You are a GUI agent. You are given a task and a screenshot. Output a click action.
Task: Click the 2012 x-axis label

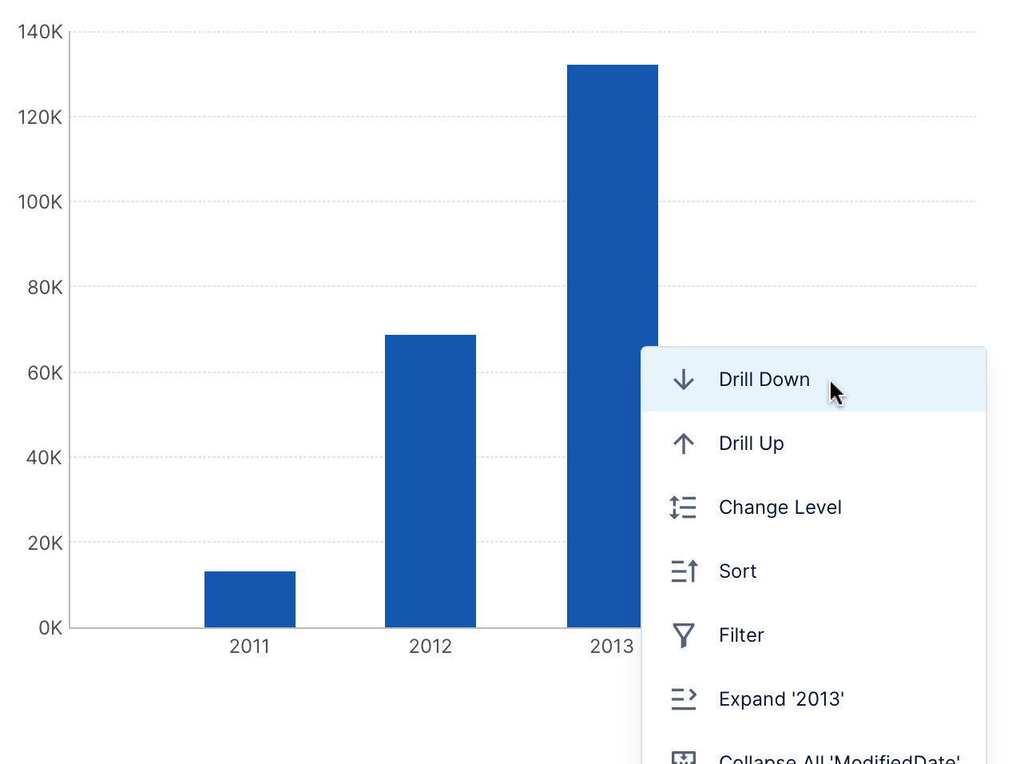pyautogui.click(x=431, y=647)
